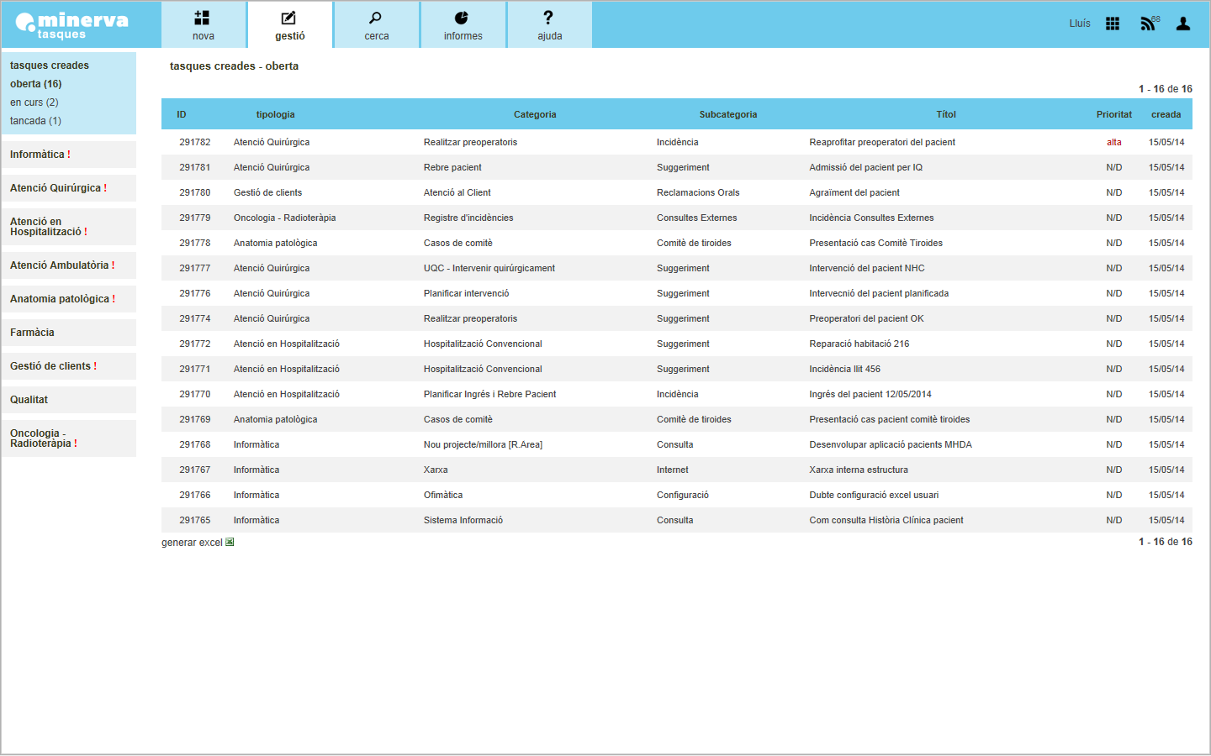Viewport: 1211px width, 756px height.
Task: Click 'Reclamacions Orals' subcategory
Action: click(698, 192)
